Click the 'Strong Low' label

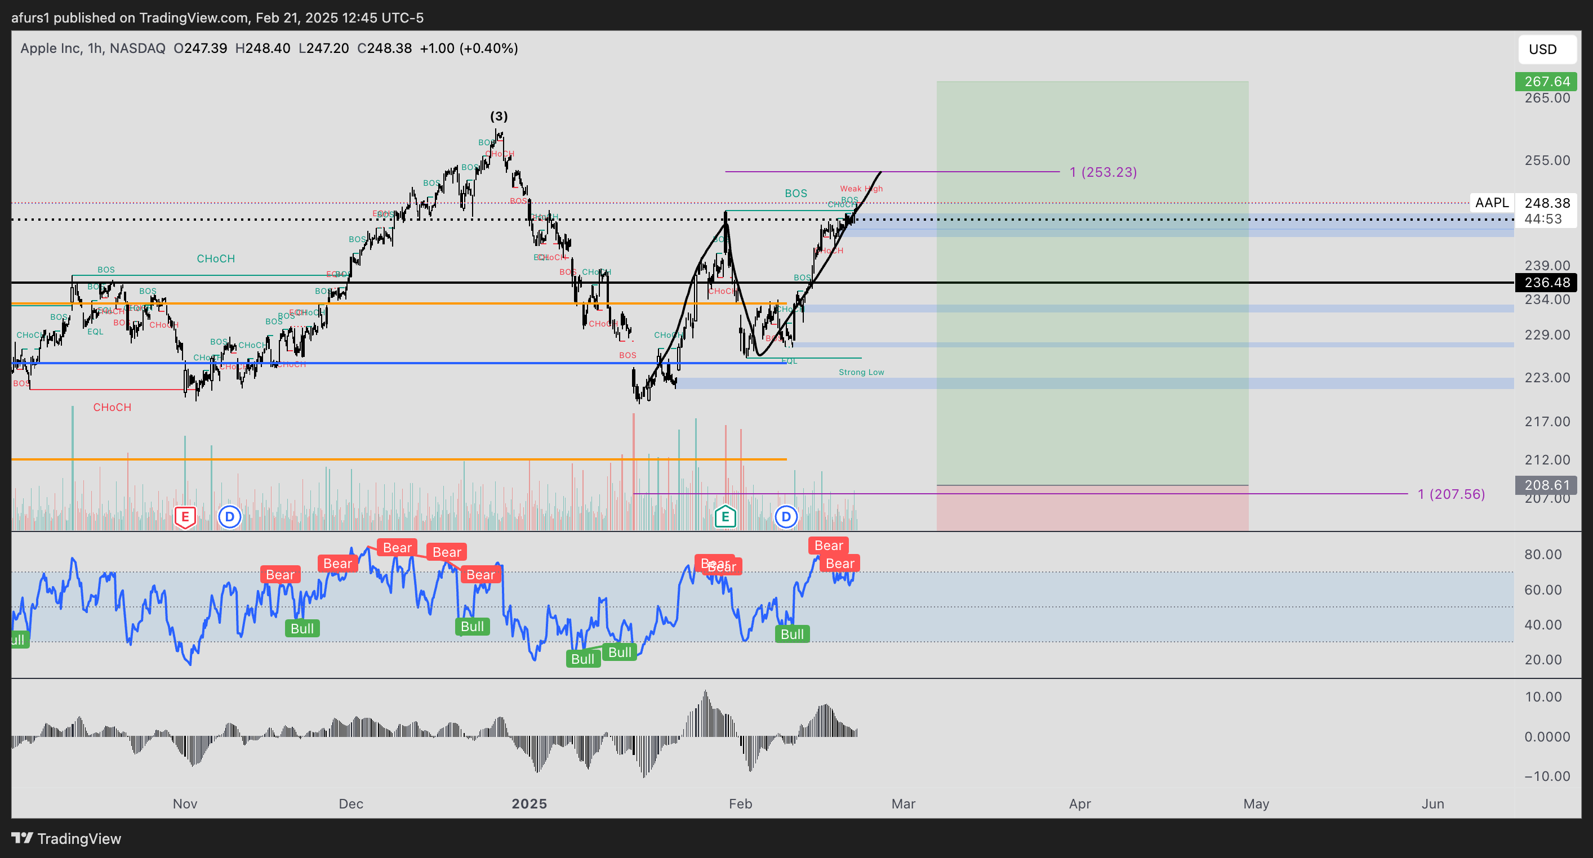[x=861, y=372]
